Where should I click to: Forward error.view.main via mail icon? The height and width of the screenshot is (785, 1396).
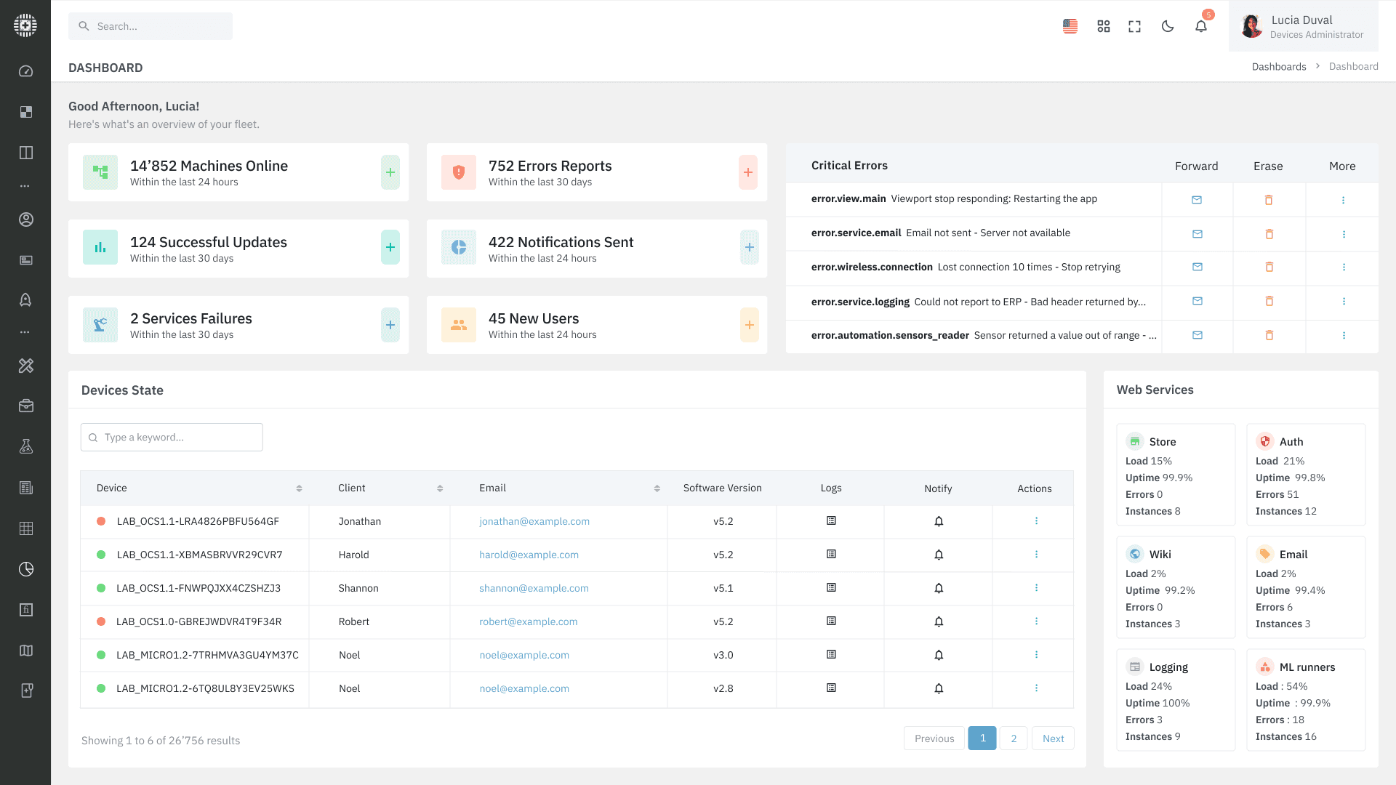coord(1197,200)
